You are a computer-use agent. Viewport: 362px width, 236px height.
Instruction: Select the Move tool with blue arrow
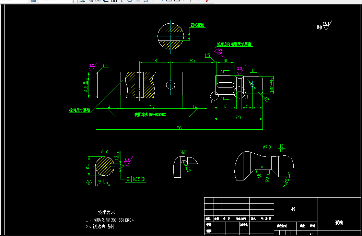click(122, 1)
